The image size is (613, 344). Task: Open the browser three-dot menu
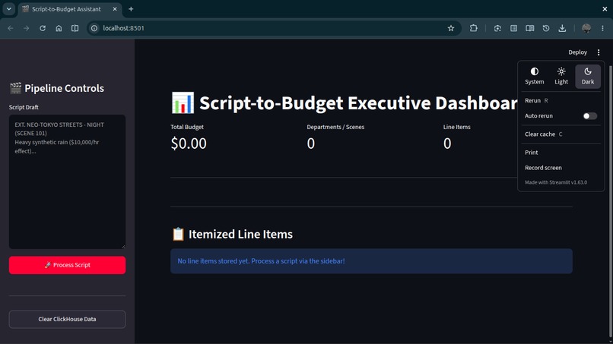(602, 28)
